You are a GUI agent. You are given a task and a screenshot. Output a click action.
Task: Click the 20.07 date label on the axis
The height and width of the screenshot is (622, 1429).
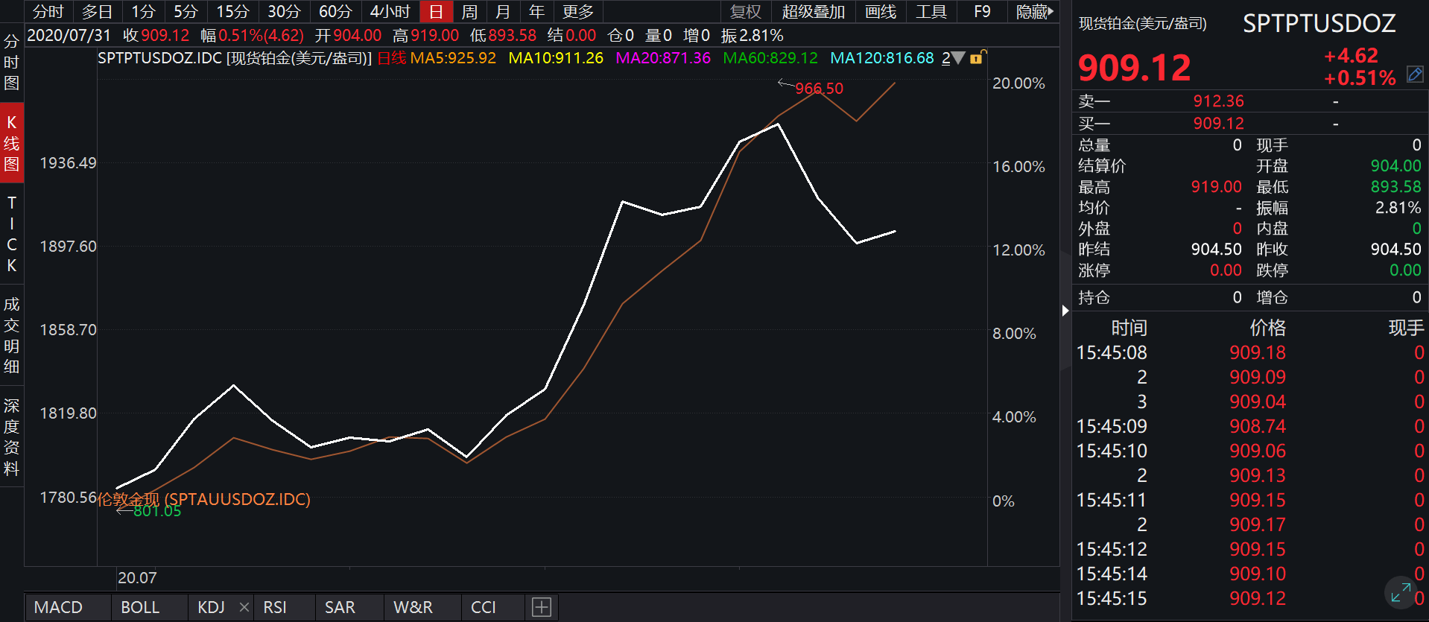click(137, 578)
